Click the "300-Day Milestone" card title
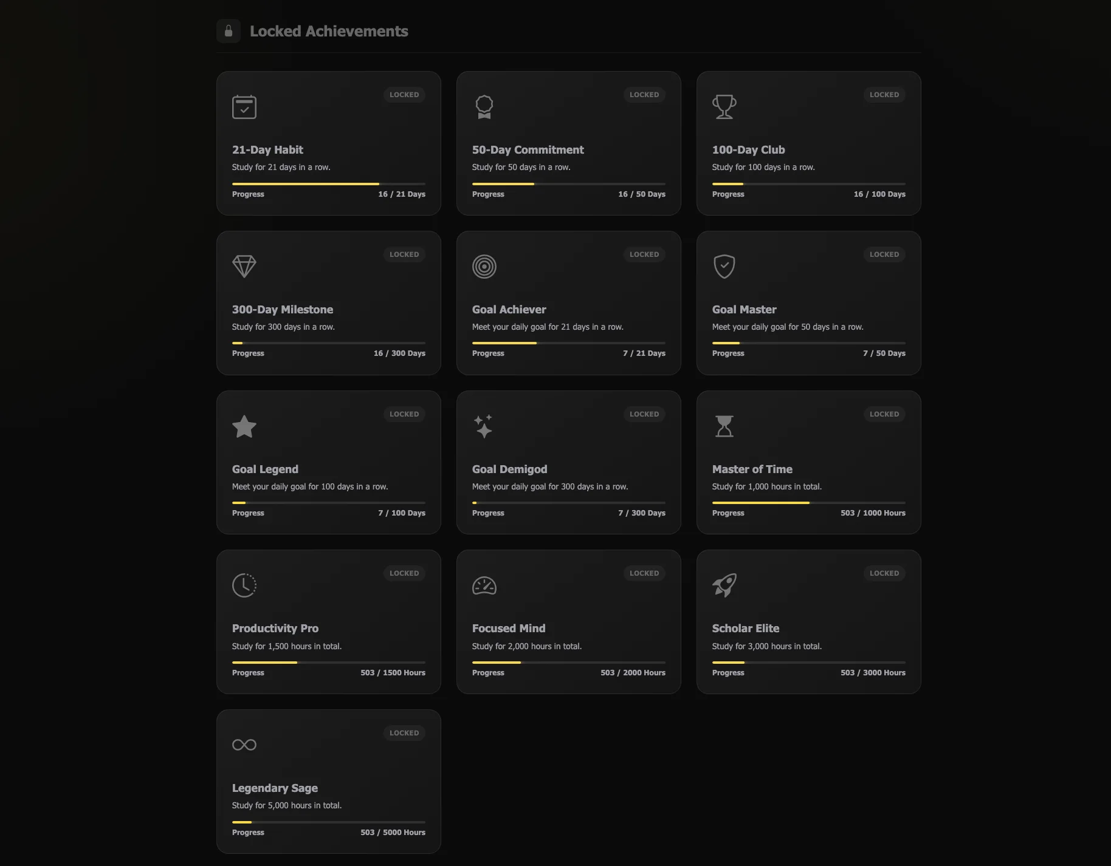Viewport: 1111px width, 866px height. pyautogui.click(x=283, y=310)
